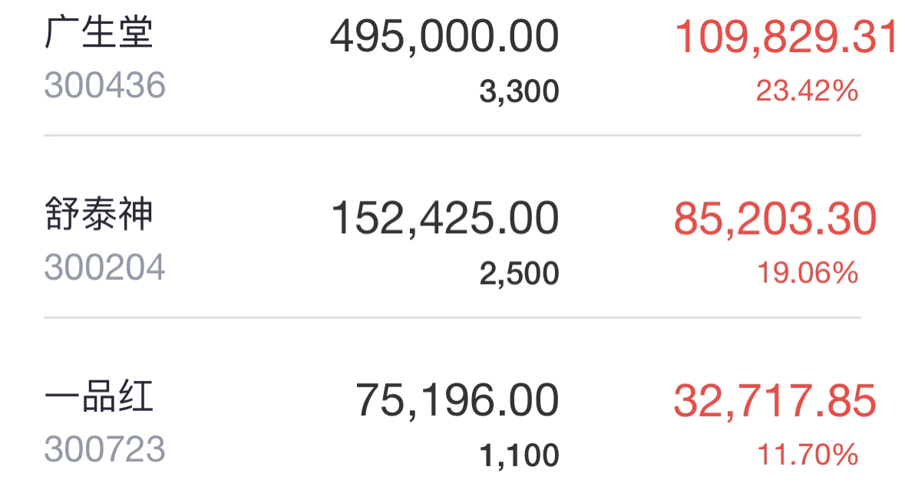Tap share quantity 2,500

pyautogui.click(x=519, y=273)
